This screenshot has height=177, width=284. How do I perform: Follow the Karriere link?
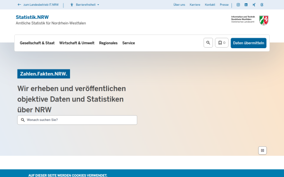195,5
